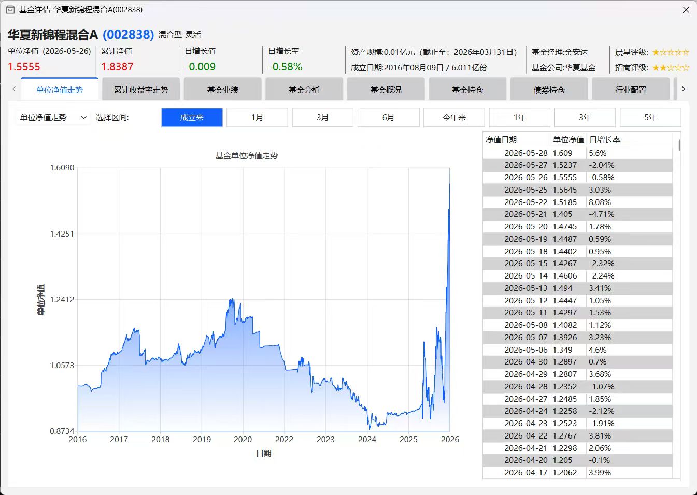Select the row dated 2026-04-30
Screen dimensions: 697x495
click(x=578, y=362)
